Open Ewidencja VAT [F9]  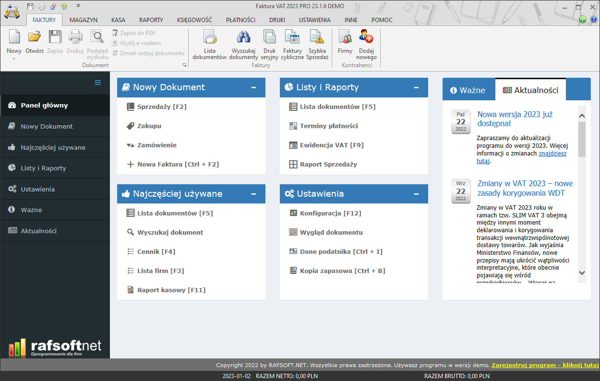(326, 145)
